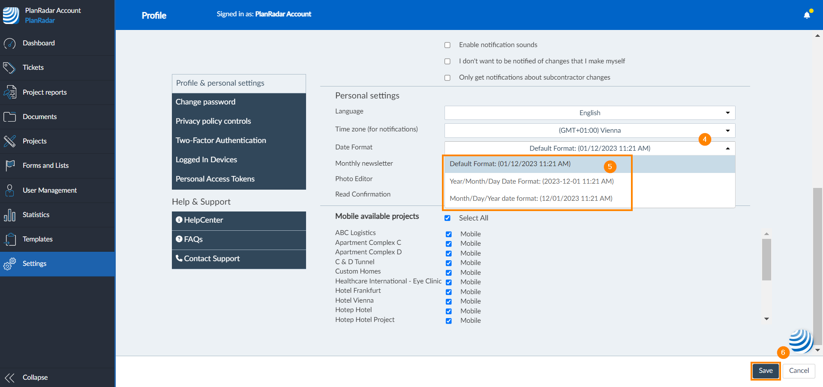Open the PlanRadar chat widget bubble
Viewport: 823px width, 387px height.
[x=800, y=341]
